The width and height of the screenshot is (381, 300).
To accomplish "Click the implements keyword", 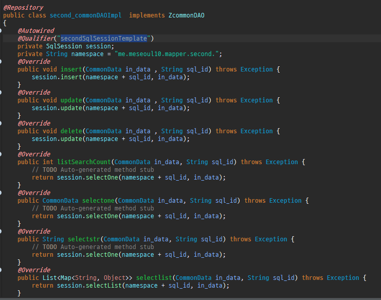I will point(147,15).
